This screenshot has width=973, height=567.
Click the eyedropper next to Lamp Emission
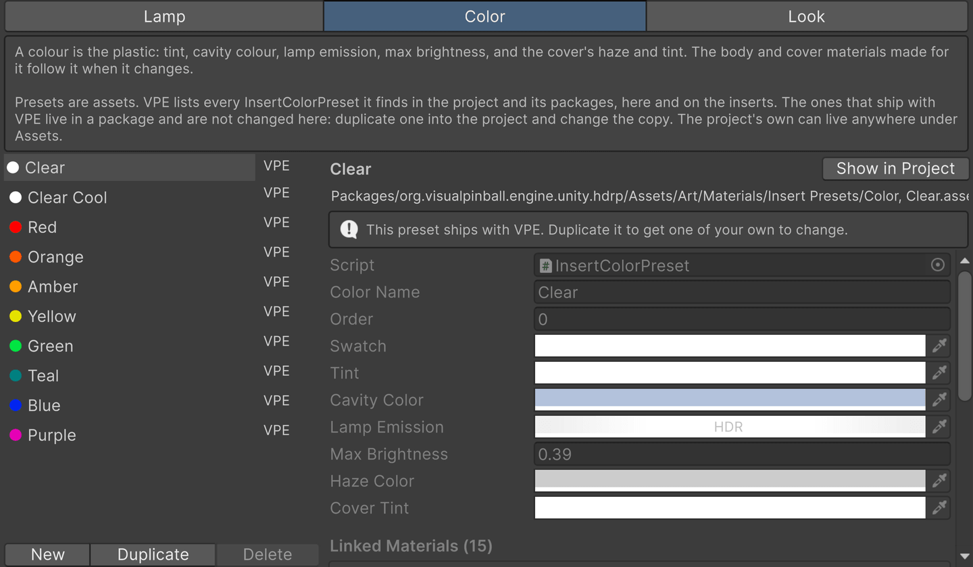point(939,427)
